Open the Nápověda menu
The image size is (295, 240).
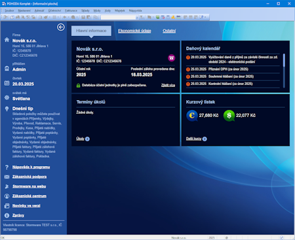[x=135, y=10]
